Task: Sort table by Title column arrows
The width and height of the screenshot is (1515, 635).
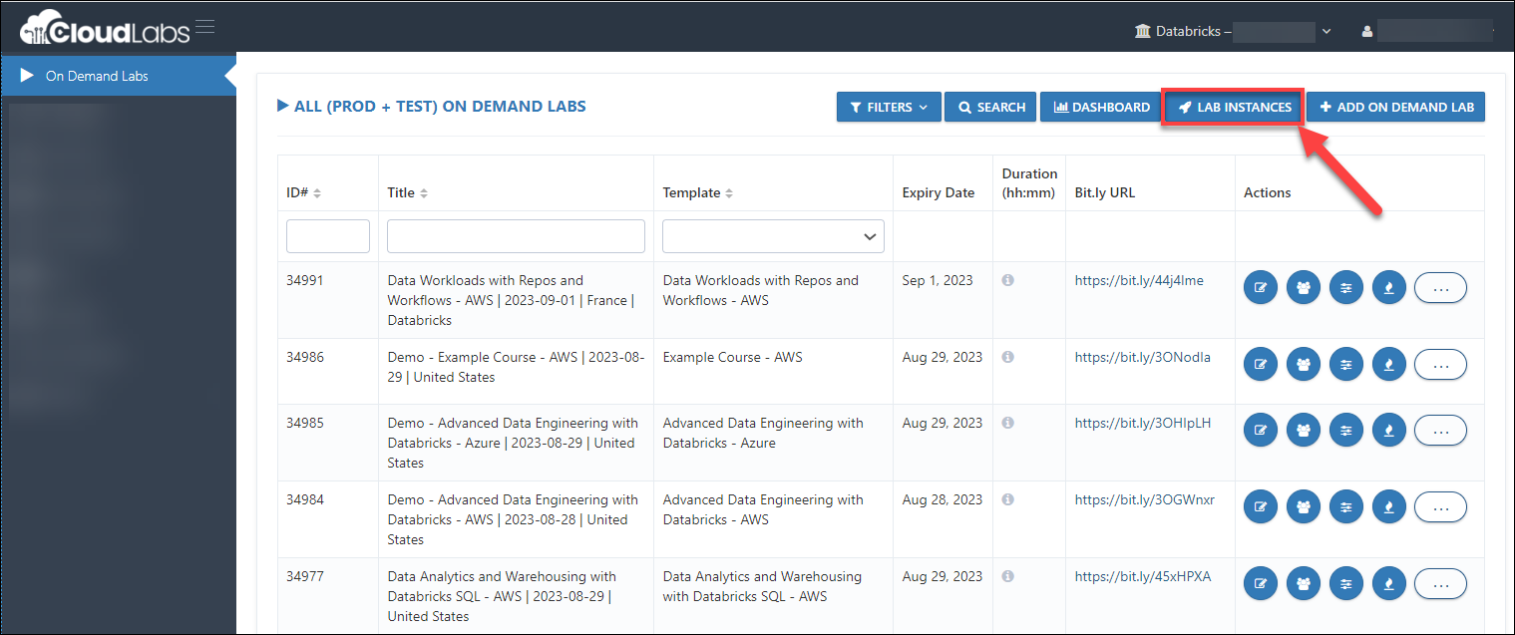Action: pyautogui.click(x=424, y=193)
